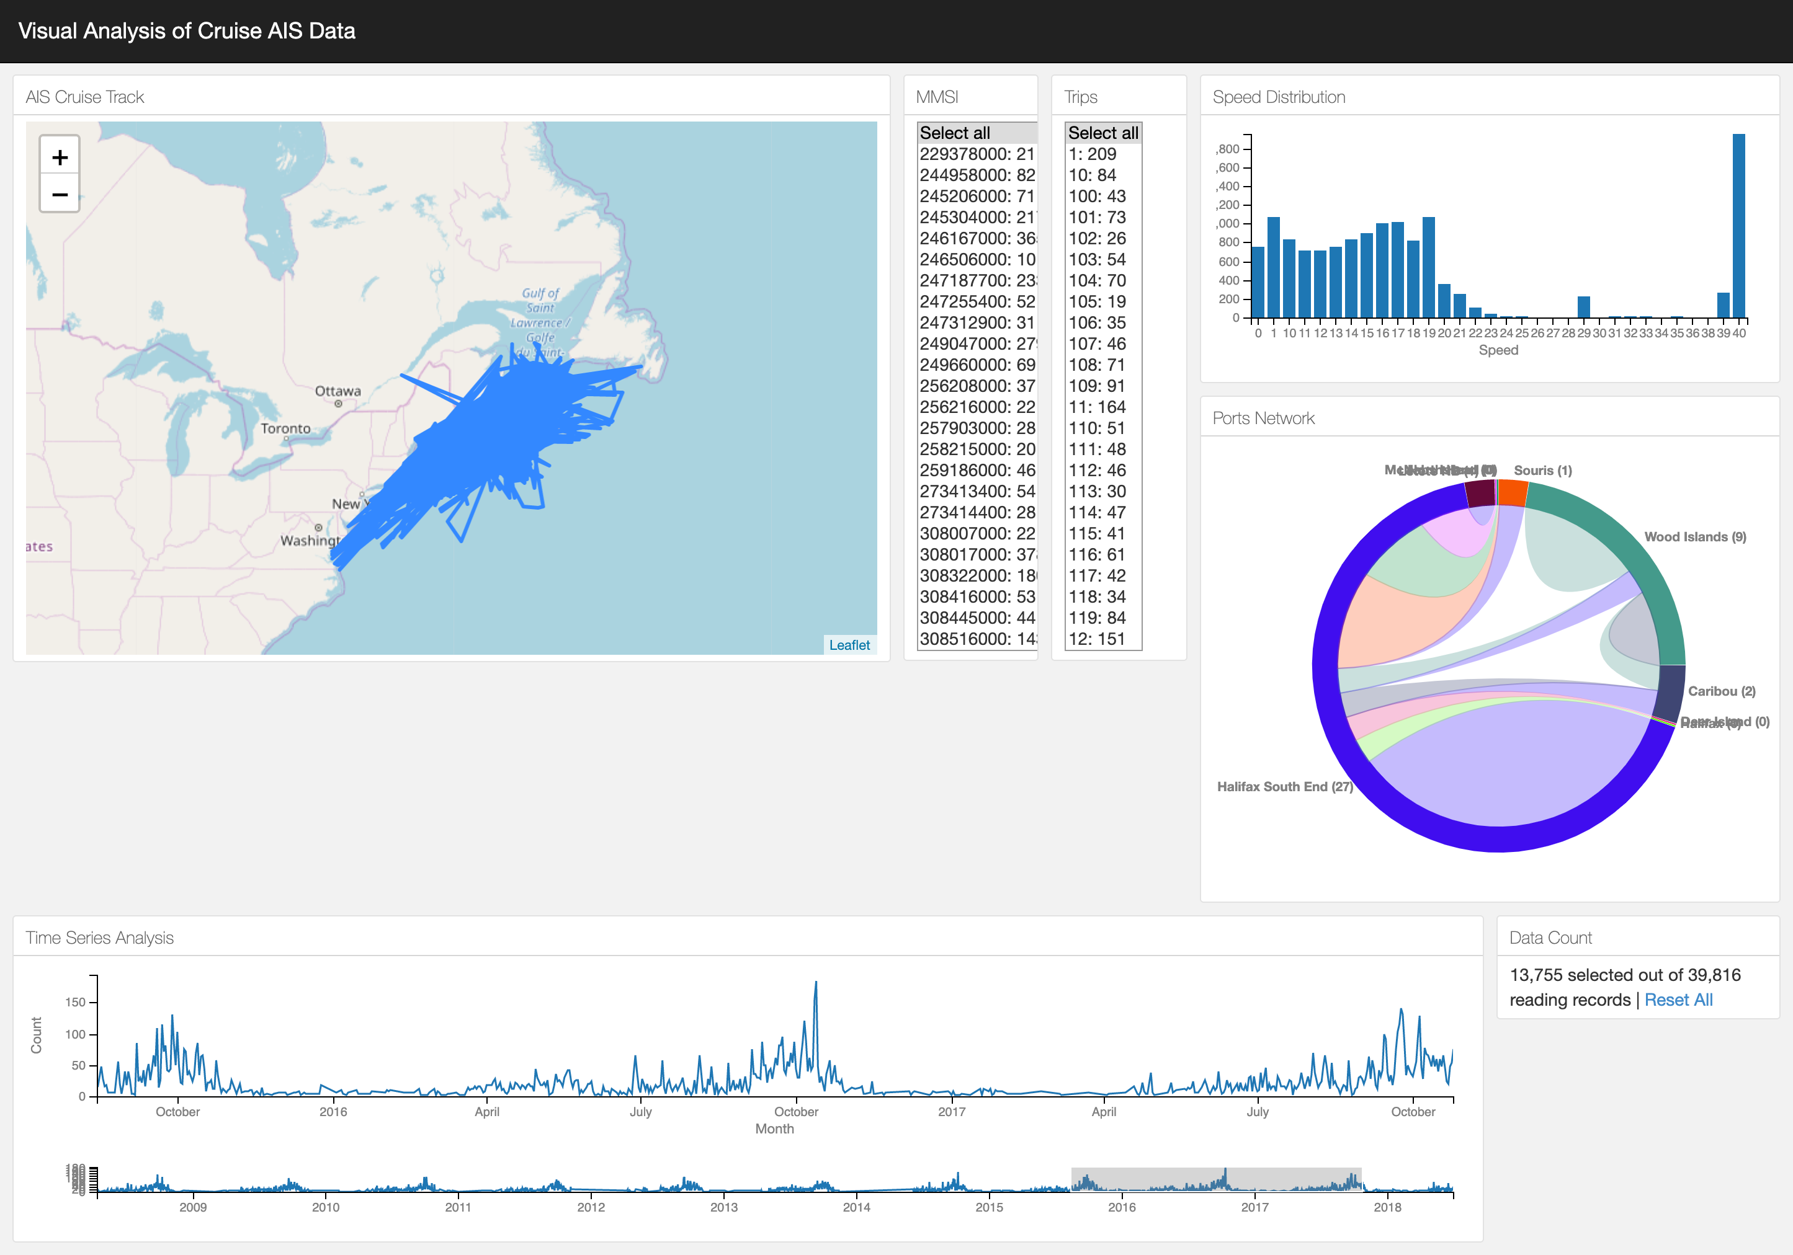Open the Leaflet attribution link
Image resolution: width=1793 pixels, height=1255 pixels.
(849, 645)
